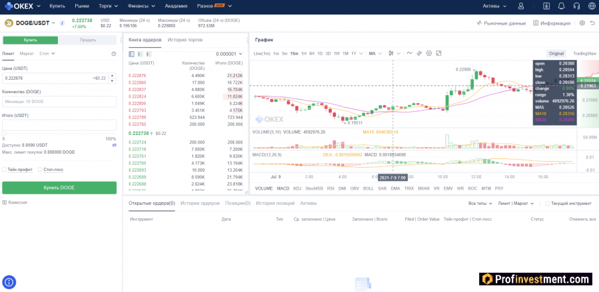Click the download app icon
Screen dimensions: 599x292
pos(546,6)
